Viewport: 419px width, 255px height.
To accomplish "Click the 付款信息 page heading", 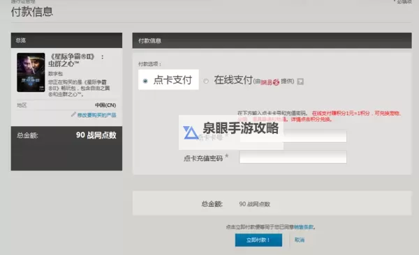I will coord(32,12).
